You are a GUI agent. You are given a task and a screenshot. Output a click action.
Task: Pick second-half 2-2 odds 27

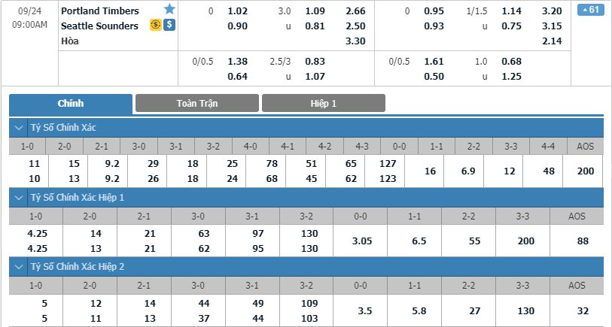(474, 311)
